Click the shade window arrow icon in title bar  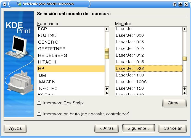180,4
